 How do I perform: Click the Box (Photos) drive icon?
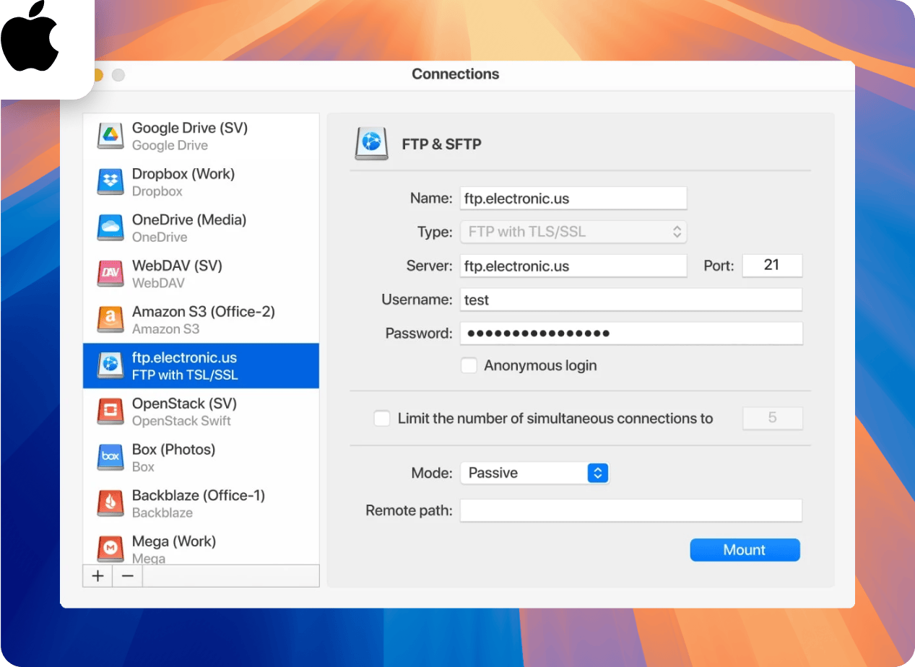pyautogui.click(x=110, y=458)
